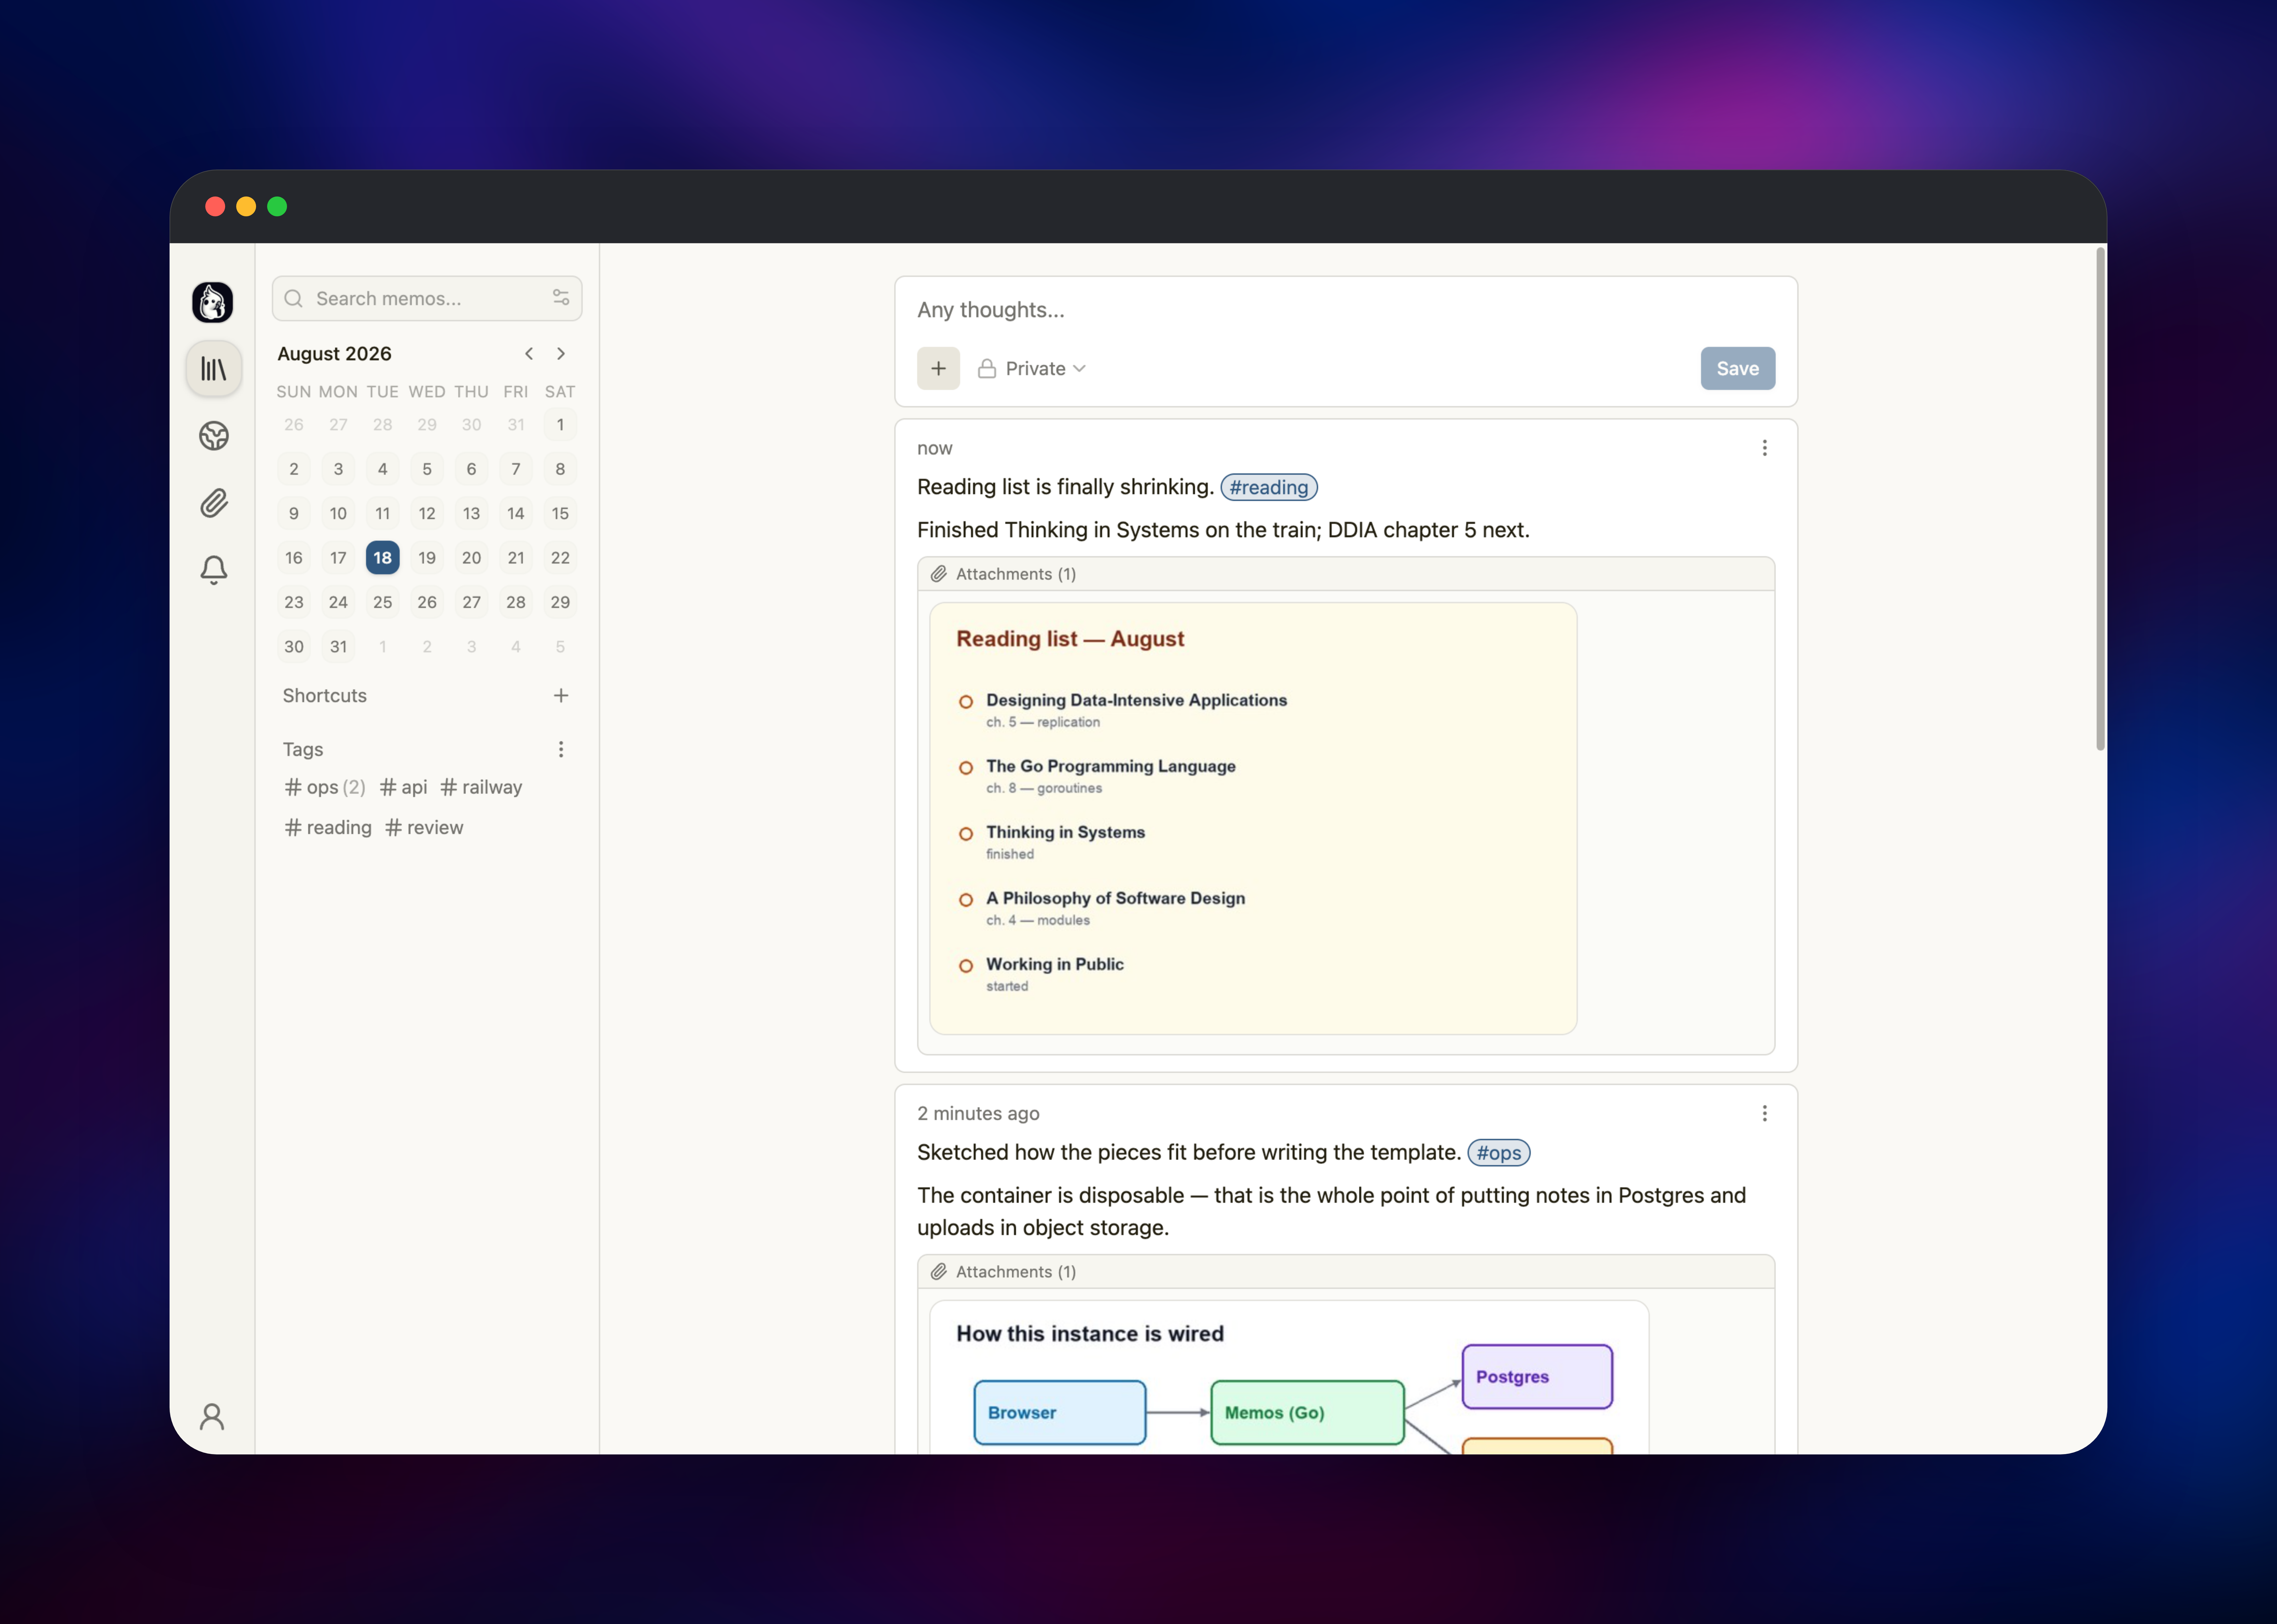Select August 7 in the calendar

pos(516,469)
